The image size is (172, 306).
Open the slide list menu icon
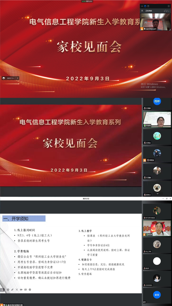2,290
